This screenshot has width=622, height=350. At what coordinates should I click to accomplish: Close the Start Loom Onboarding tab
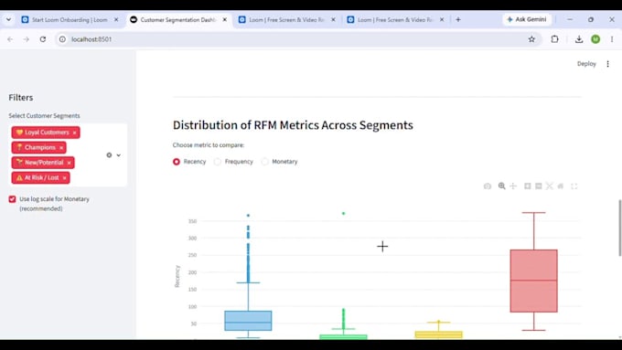pos(116,19)
